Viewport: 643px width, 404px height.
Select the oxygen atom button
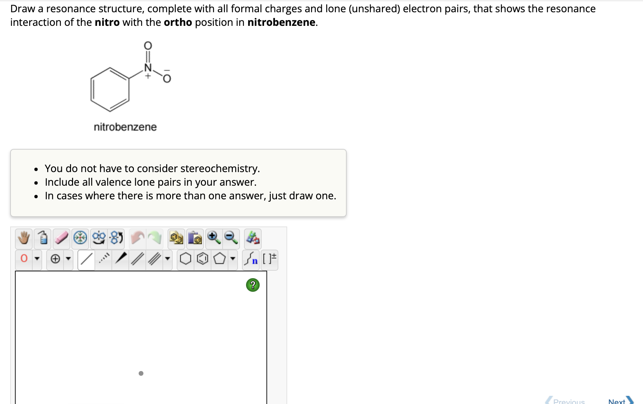point(24,258)
